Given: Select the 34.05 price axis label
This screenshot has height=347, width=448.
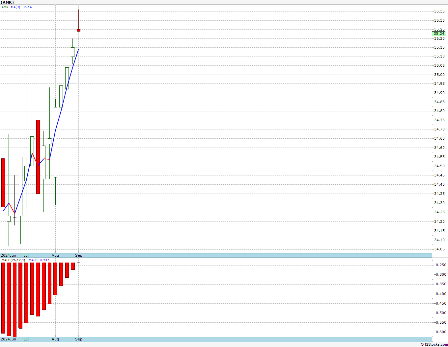Looking at the screenshot, I should [x=439, y=249].
